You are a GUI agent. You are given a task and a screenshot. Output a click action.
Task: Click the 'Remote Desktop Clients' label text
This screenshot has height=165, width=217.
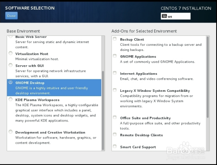(141, 135)
